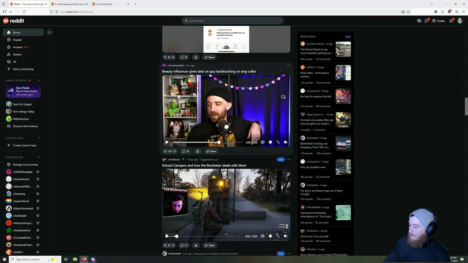
Task: Collapse the Games on Reddit section
Action: (x=39, y=80)
